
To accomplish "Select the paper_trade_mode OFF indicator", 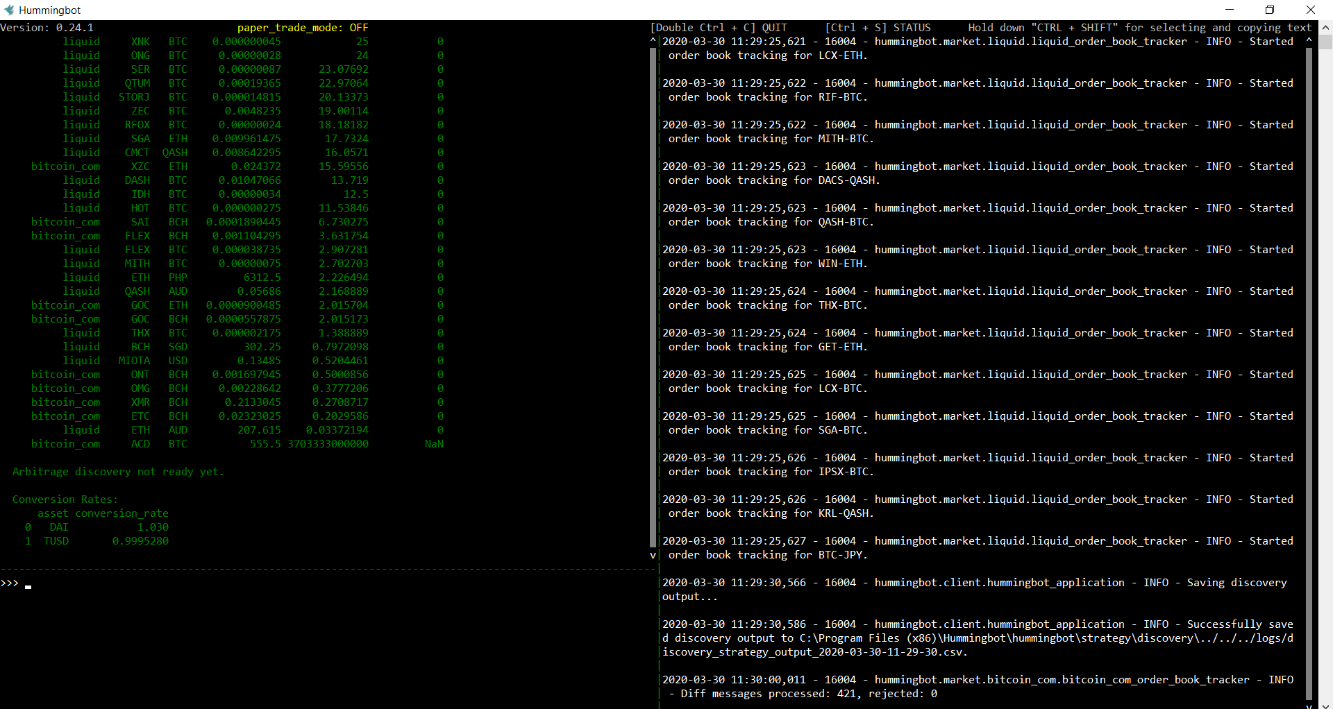I will point(302,28).
